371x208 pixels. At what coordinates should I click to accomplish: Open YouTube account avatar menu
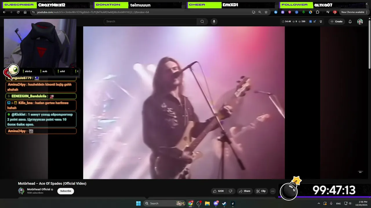coord(360,22)
